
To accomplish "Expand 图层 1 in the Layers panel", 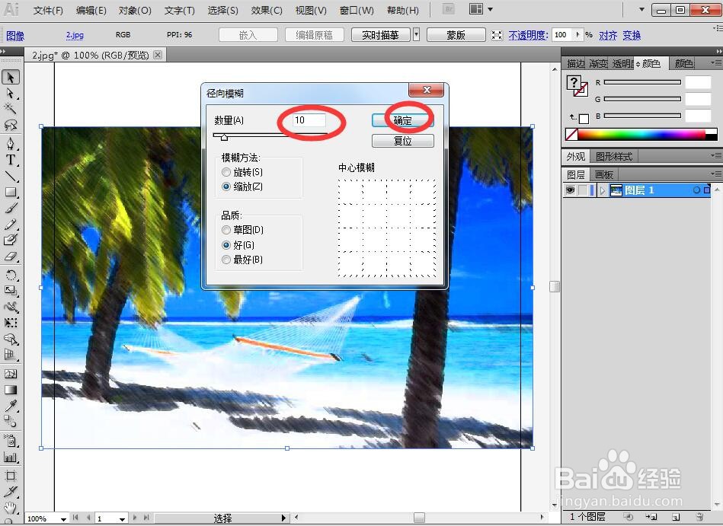I will click(602, 190).
